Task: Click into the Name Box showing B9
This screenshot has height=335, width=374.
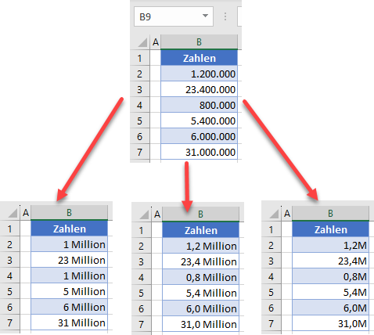Action: coord(174,16)
